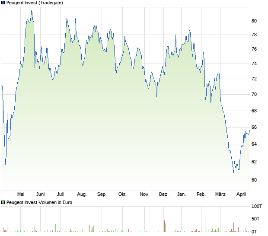
Task: Click the 0T volume axis label
Action: click(254, 232)
